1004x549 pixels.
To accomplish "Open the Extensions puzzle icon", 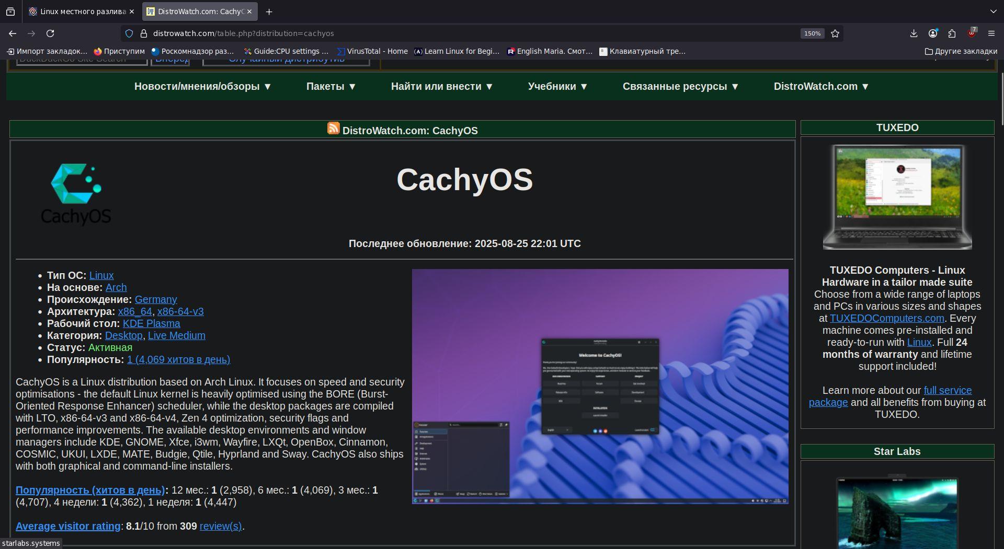I will (952, 33).
